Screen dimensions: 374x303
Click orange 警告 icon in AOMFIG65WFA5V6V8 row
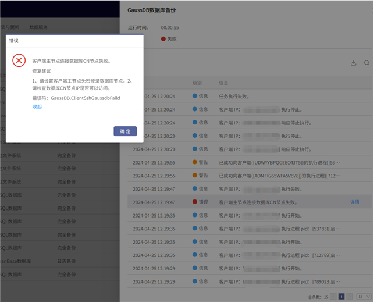(195, 176)
